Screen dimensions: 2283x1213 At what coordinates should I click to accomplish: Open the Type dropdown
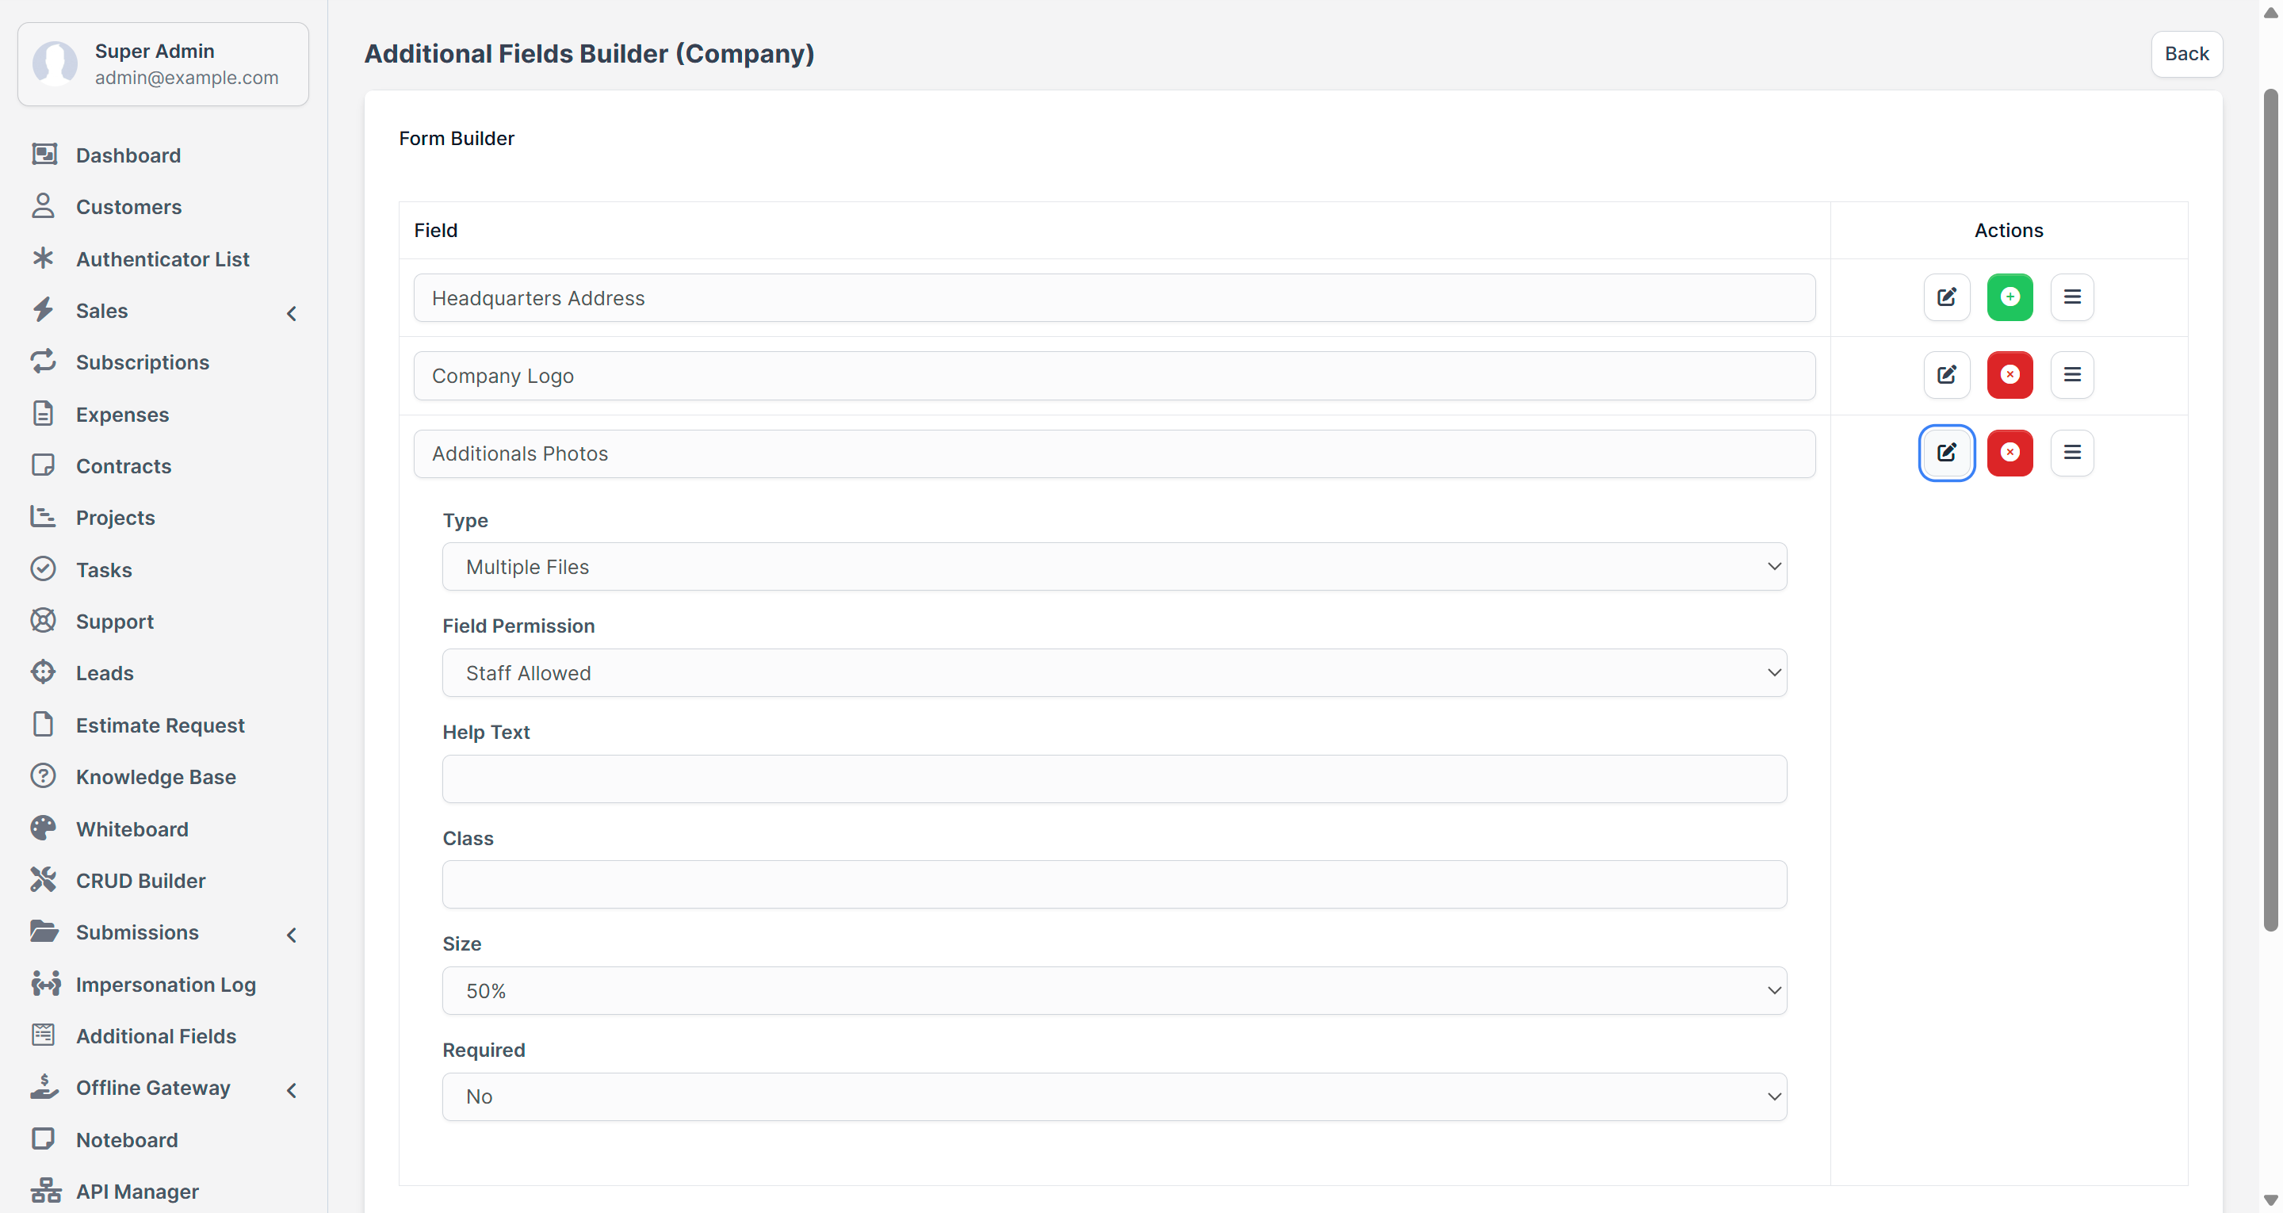(x=1114, y=567)
